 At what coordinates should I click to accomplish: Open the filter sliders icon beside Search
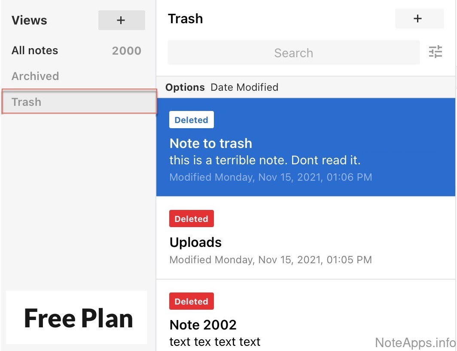coord(435,52)
